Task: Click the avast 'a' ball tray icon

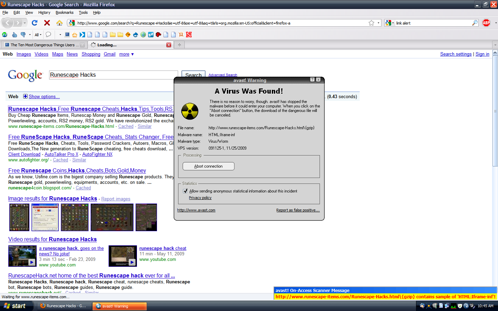Action: tap(466, 306)
